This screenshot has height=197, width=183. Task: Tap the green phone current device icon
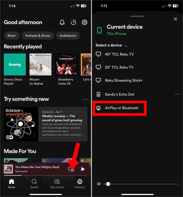[99, 30]
